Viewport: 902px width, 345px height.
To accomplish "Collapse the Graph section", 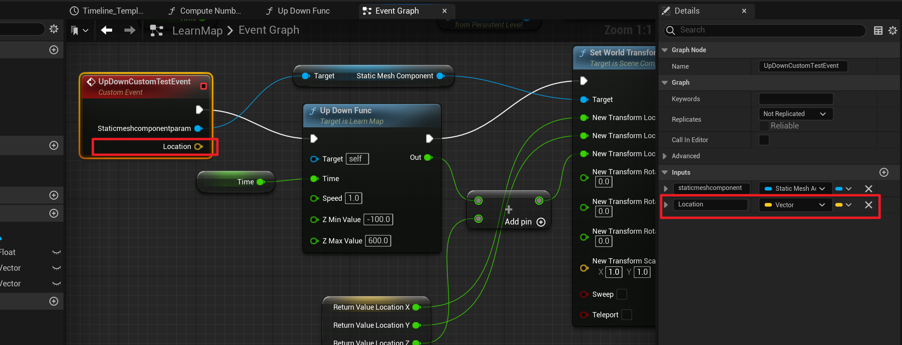I will tap(665, 83).
